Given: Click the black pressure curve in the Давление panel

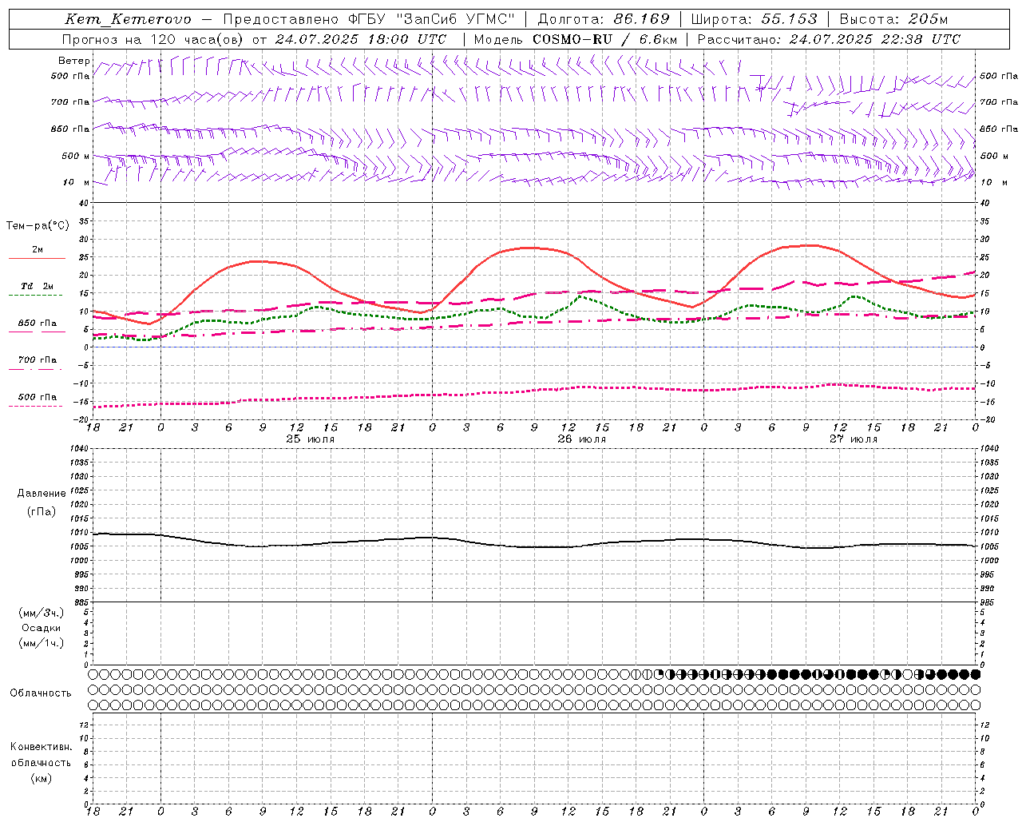Looking at the screenshot, I should point(535,547).
